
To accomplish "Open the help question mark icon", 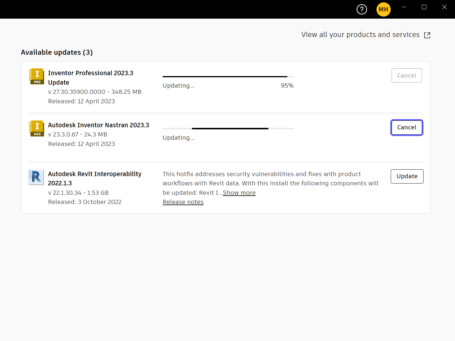I will pos(361,9).
